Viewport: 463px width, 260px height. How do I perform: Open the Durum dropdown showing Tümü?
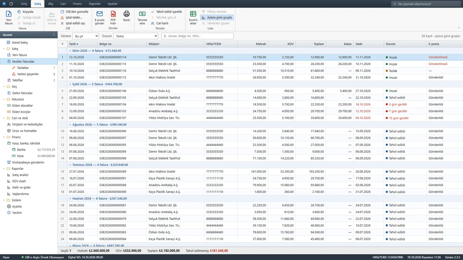pyautogui.click(x=136, y=36)
